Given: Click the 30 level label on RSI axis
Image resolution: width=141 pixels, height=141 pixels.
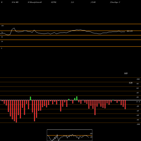Looking at the screenshot, I should pyautogui.click(x=2, y=41).
